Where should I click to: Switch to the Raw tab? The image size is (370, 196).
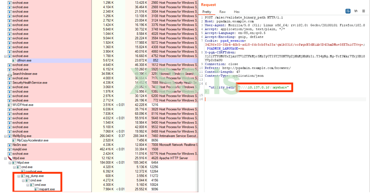pos(222,12)
